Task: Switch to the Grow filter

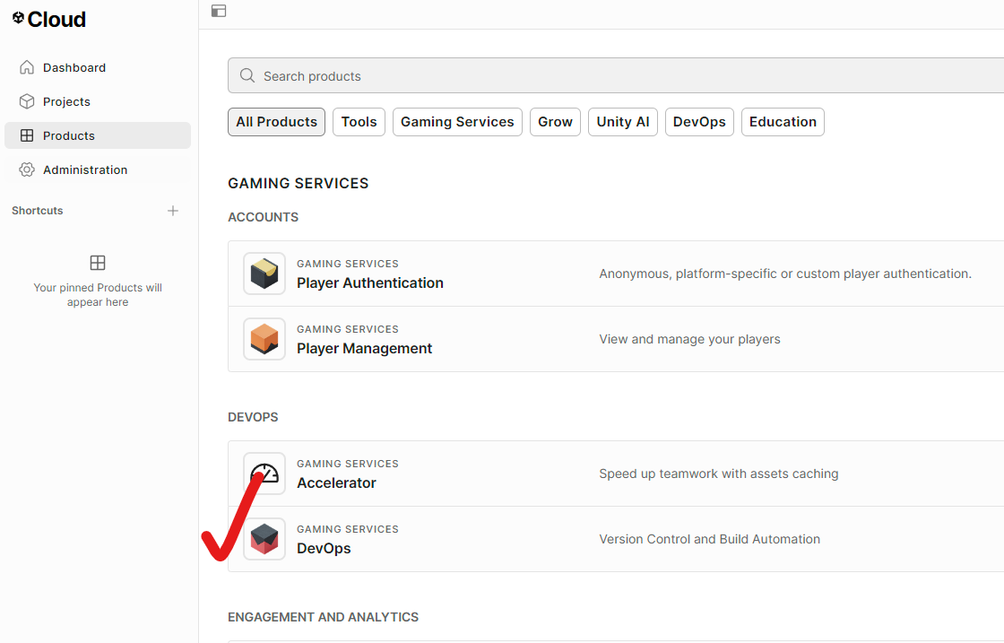Action: [x=555, y=122]
